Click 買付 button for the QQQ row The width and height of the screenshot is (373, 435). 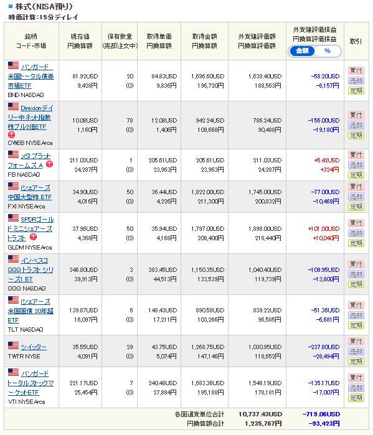356,264
